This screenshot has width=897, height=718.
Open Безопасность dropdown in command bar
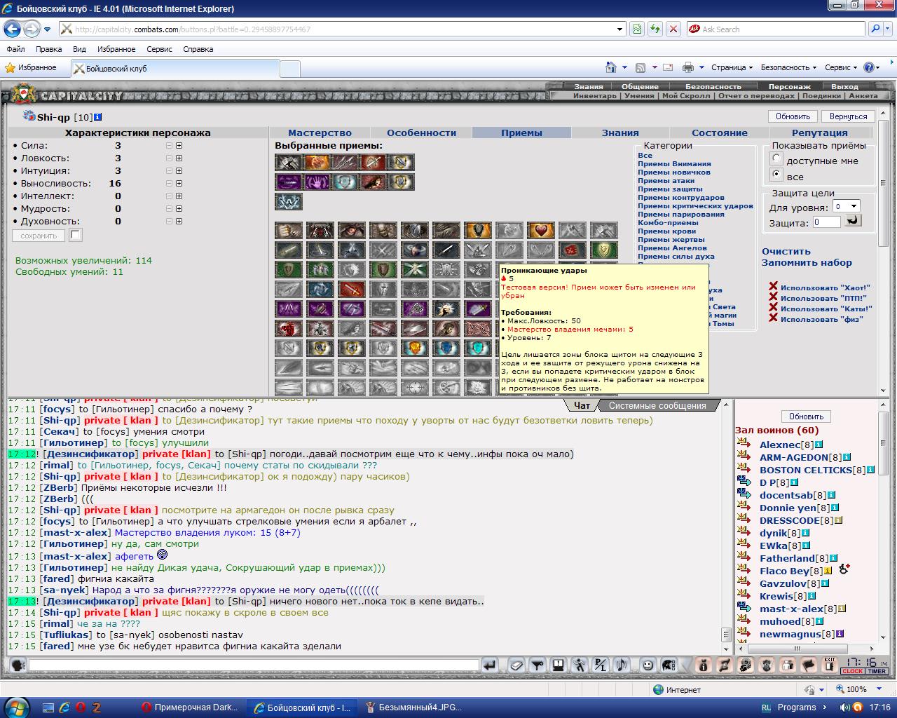tap(788, 67)
